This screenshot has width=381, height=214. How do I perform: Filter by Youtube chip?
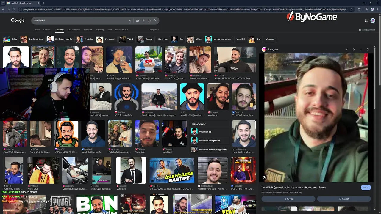85,39
